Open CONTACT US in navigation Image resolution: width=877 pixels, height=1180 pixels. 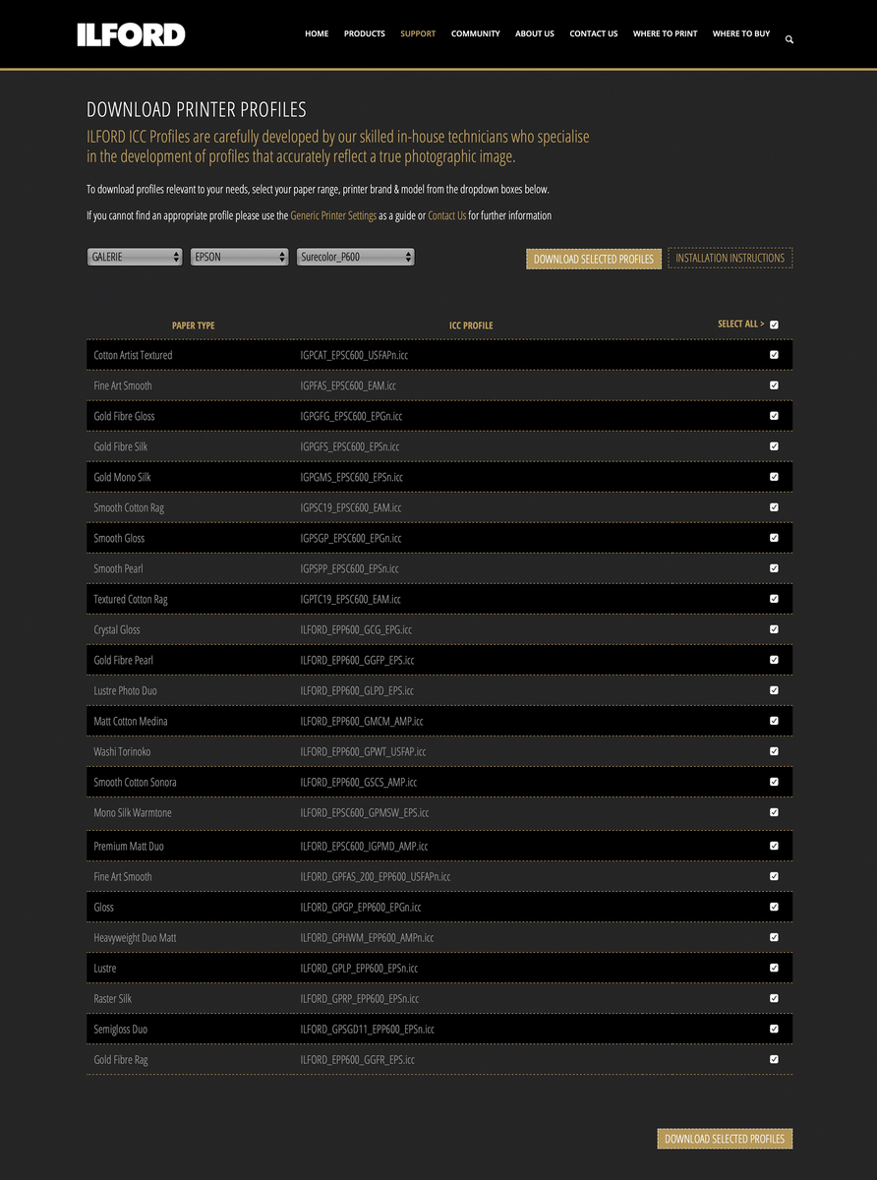pos(594,33)
